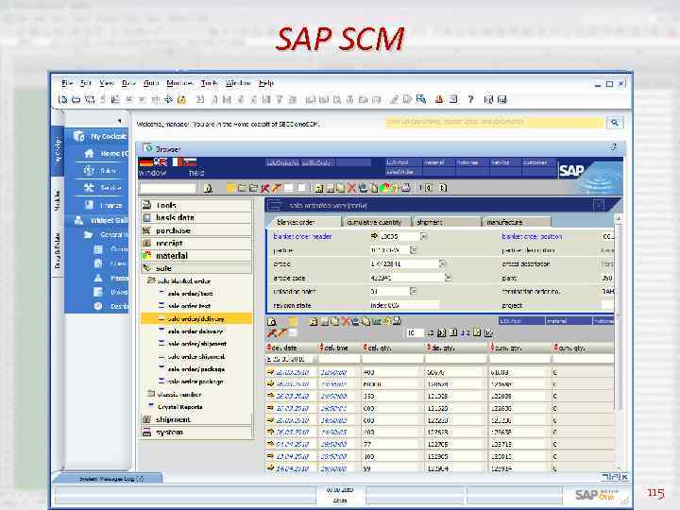Open the View menu
Viewport: 680px width, 510px height.
coord(106,83)
